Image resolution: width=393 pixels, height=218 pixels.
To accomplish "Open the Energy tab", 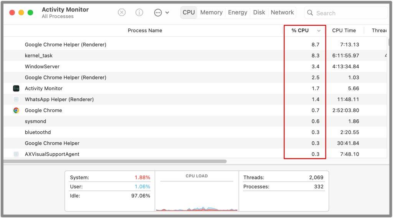I will pyautogui.click(x=237, y=12).
